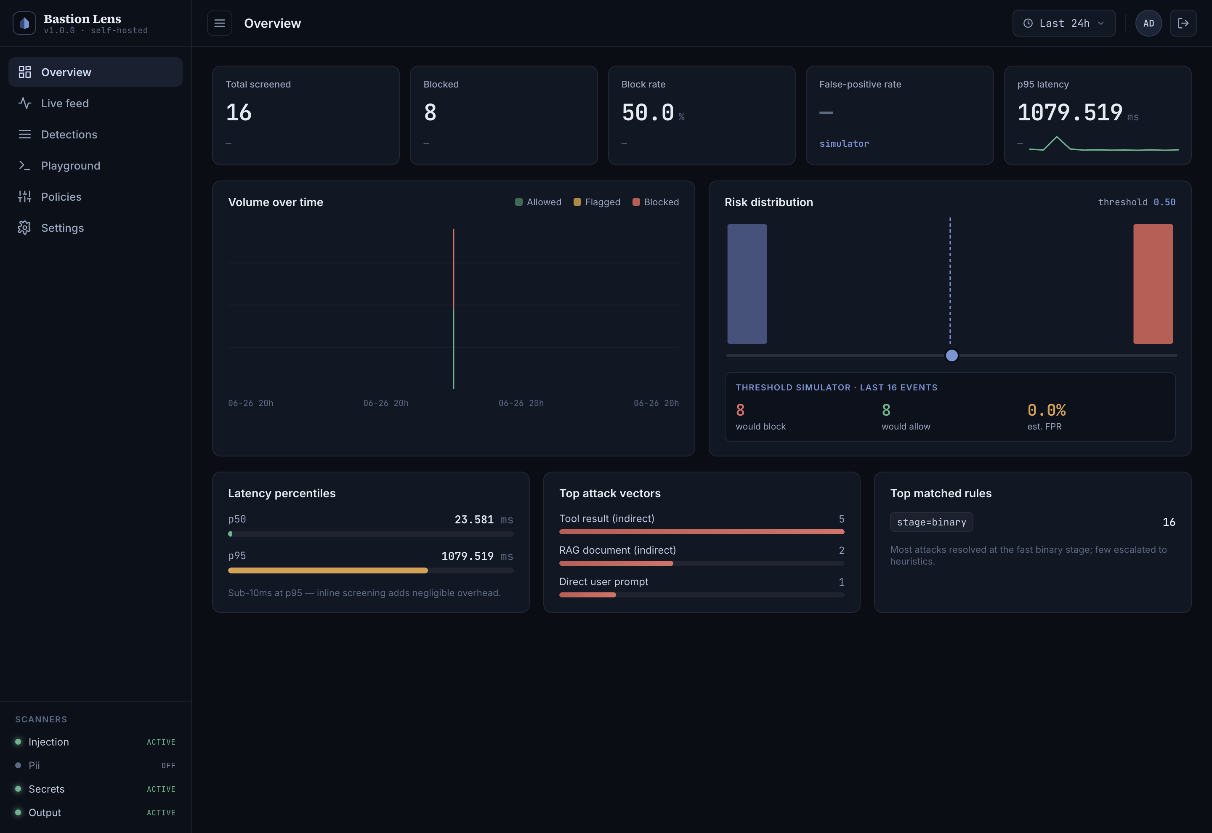The width and height of the screenshot is (1212, 833).
Task: Click the stage=binary rule tag
Action: pyautogui.click(x=931, y=522)
